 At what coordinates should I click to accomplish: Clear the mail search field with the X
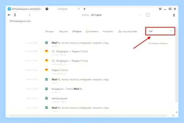coord(171,31)
